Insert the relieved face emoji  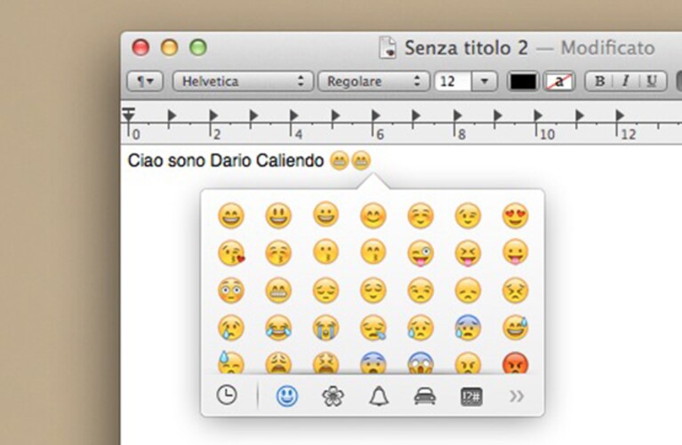373,290
